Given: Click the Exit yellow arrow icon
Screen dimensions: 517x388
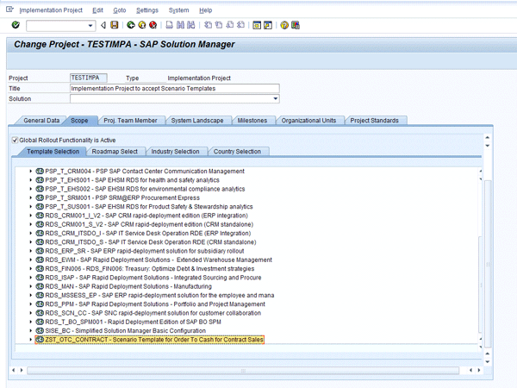Looking at the screenshot, I should click(142, 25).
